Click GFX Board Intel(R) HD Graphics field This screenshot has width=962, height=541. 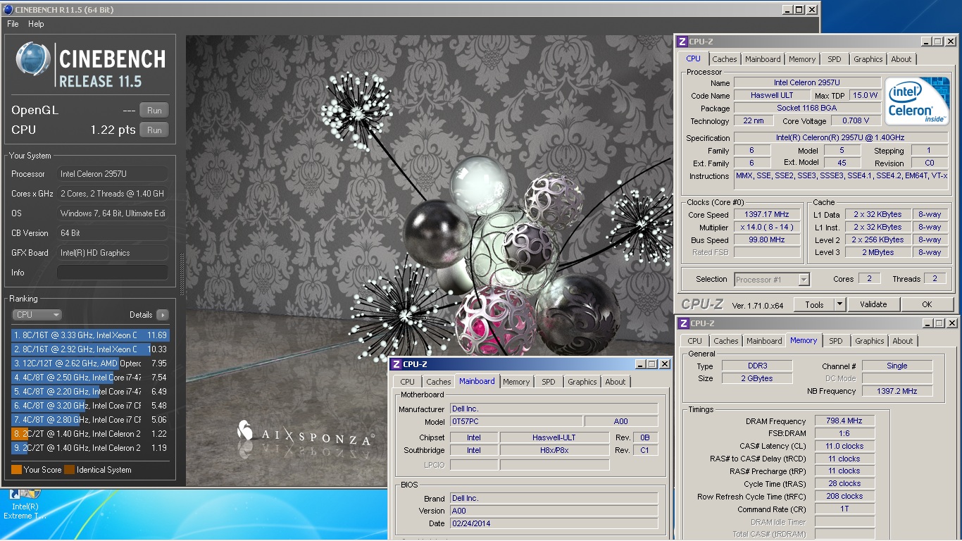112,253
